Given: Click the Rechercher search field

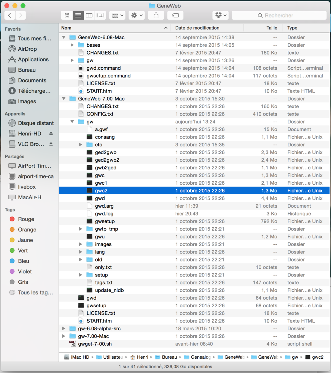Looking at the screenshot, I should [x=279, y=16].
